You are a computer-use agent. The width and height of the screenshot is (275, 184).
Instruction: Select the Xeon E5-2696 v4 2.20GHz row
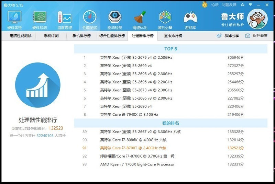pos(170,82)
